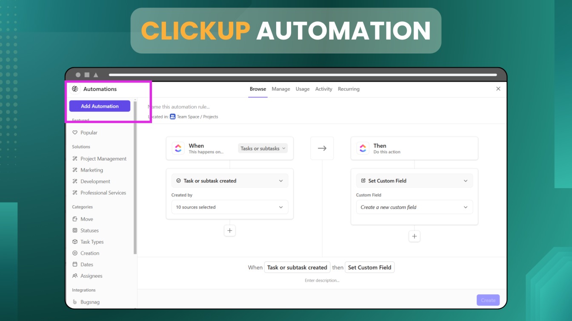This screenshot has width=572, height=321.
Task: Select the Bugsnag integration label
Action: pyautogui.click(x=90, y=302)
